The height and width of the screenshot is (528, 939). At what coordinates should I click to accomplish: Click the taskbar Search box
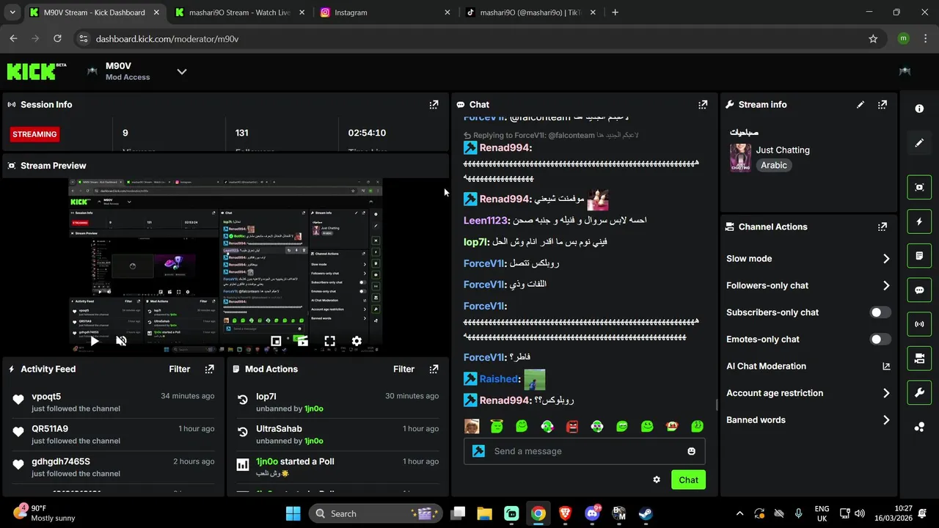[376, 513]
